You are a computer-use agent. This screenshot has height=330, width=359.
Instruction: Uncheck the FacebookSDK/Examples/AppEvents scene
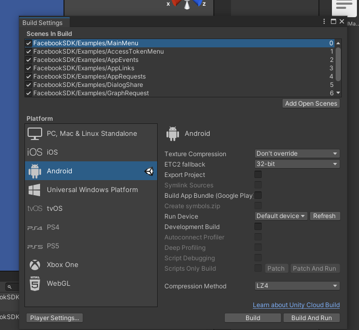tap(29, 60)
